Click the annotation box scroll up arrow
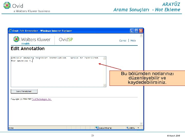 (x=105, y=58)
